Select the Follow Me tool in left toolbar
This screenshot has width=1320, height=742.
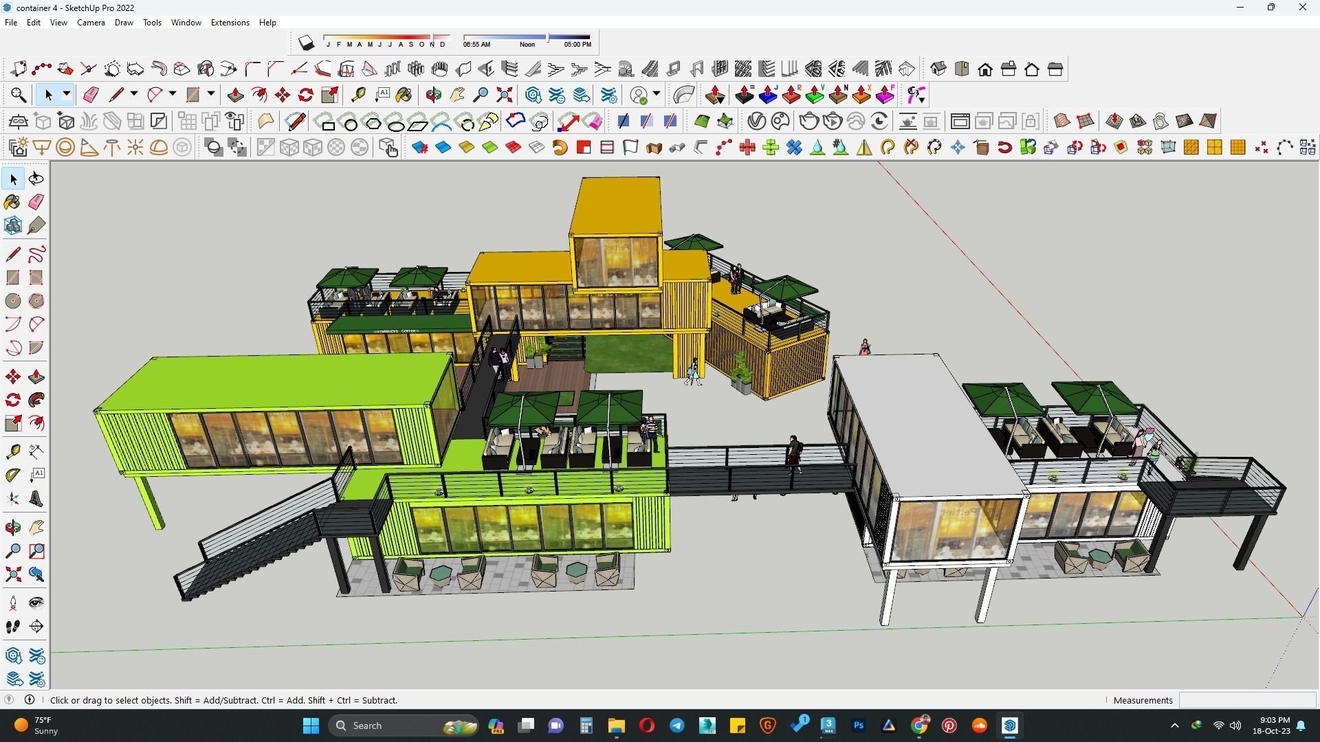[x=36, y=401]
